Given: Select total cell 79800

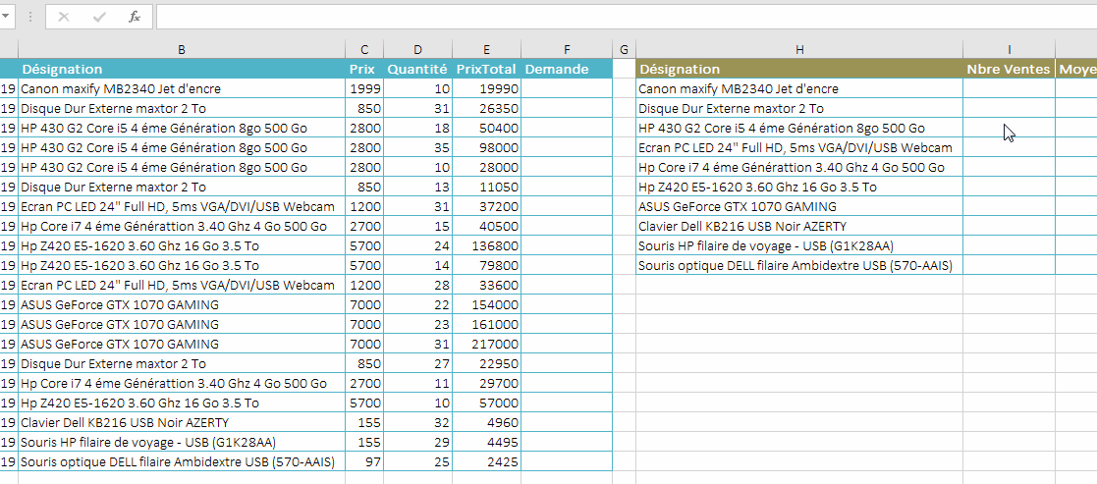Looking at the screenshot, I should [486, 265].
